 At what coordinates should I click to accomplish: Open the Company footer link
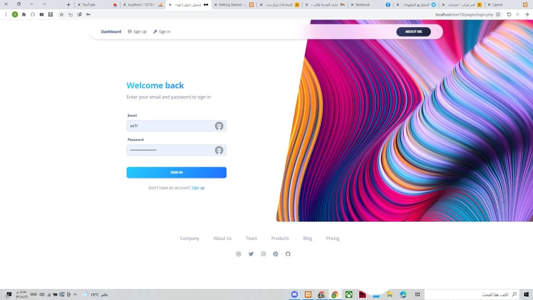(190, 238)
